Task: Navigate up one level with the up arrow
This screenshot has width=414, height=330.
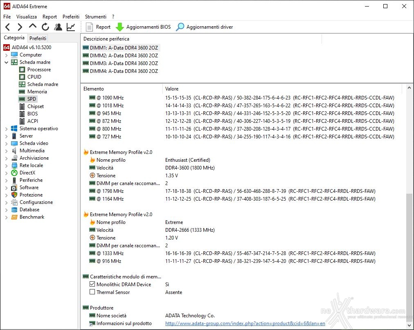Action: pyautogui.click(x=33, y=27)
